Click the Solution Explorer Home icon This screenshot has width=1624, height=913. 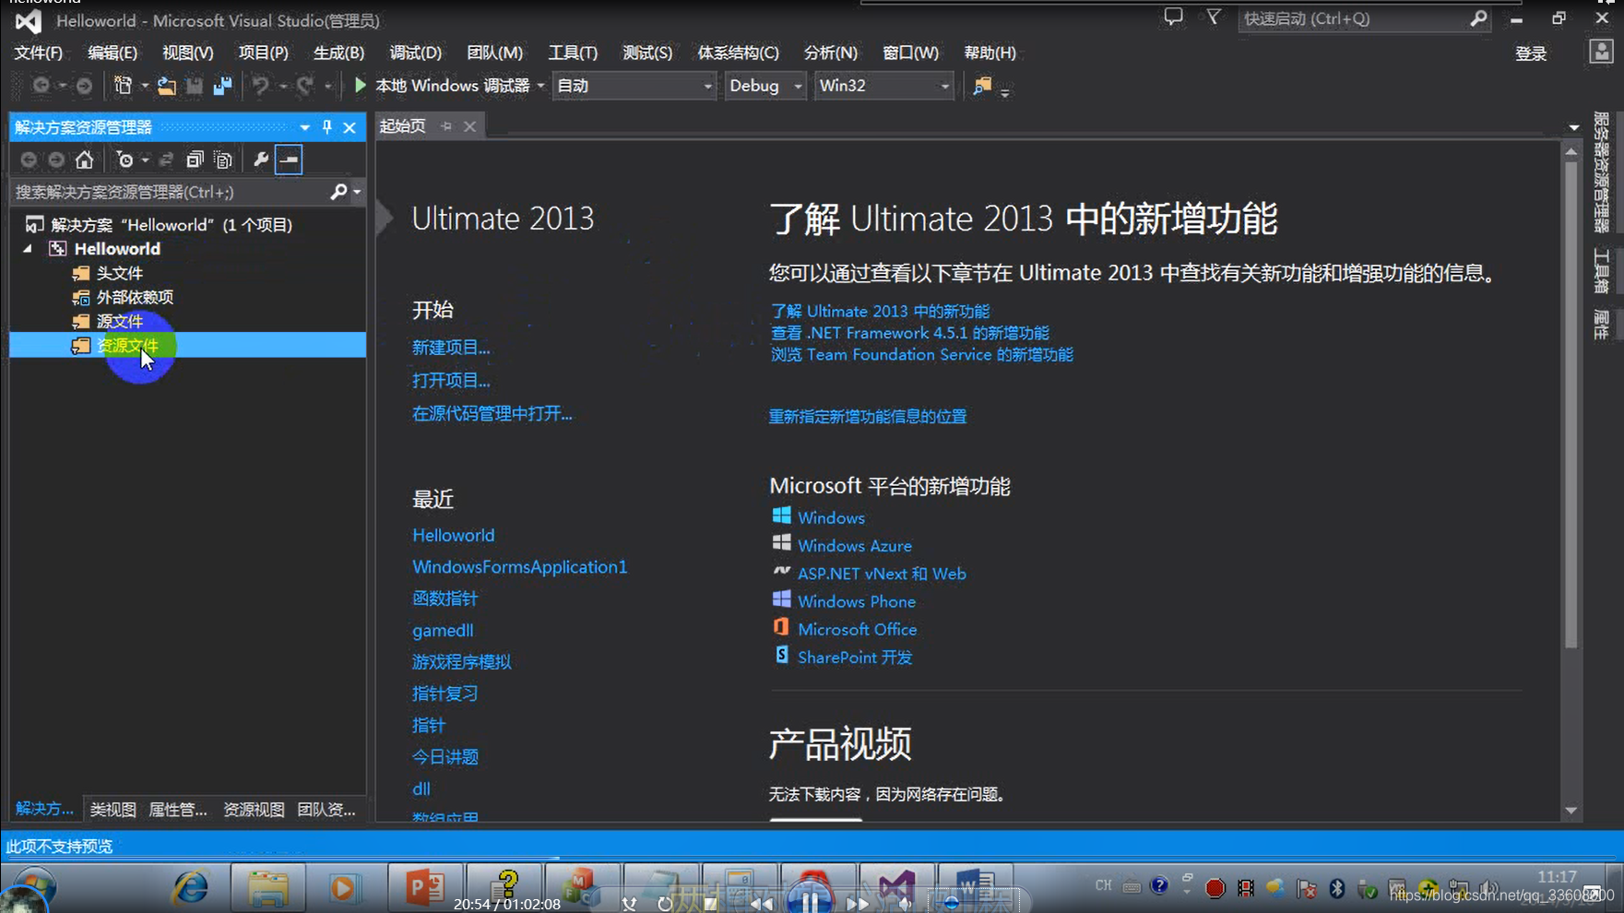pyautogui.click(x=84, y=160)
